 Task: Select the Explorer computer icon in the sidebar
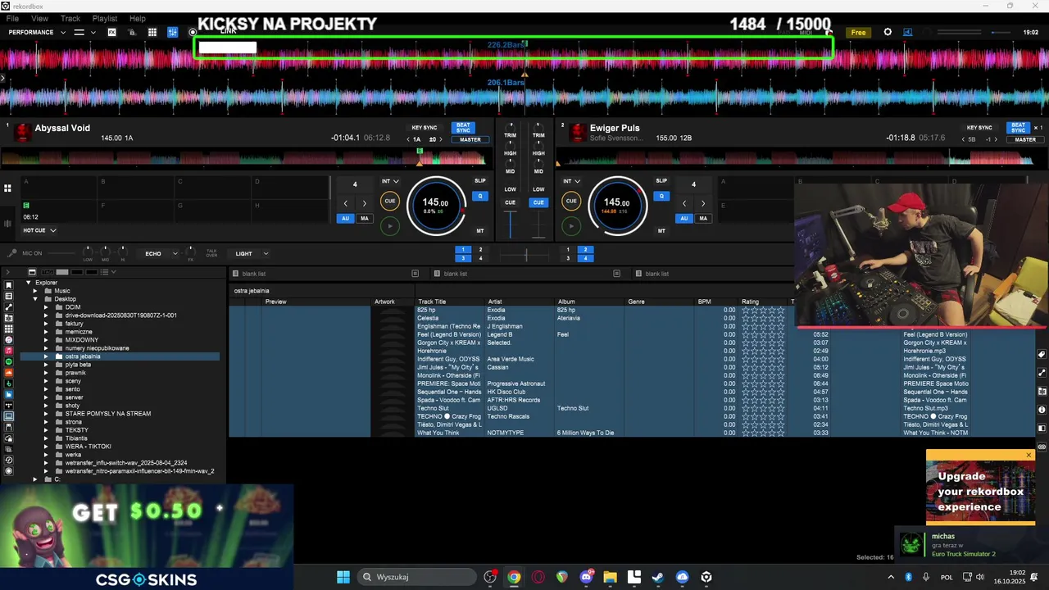coord(9,415)
